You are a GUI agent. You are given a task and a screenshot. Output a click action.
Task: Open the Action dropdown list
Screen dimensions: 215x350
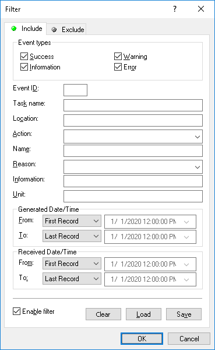133,136
